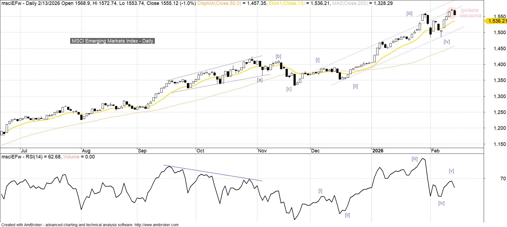Image resolution: width=507 pixels, height=227 pixels.
Task: Select the [c] wave label on price chart
Action: (289, 89)
